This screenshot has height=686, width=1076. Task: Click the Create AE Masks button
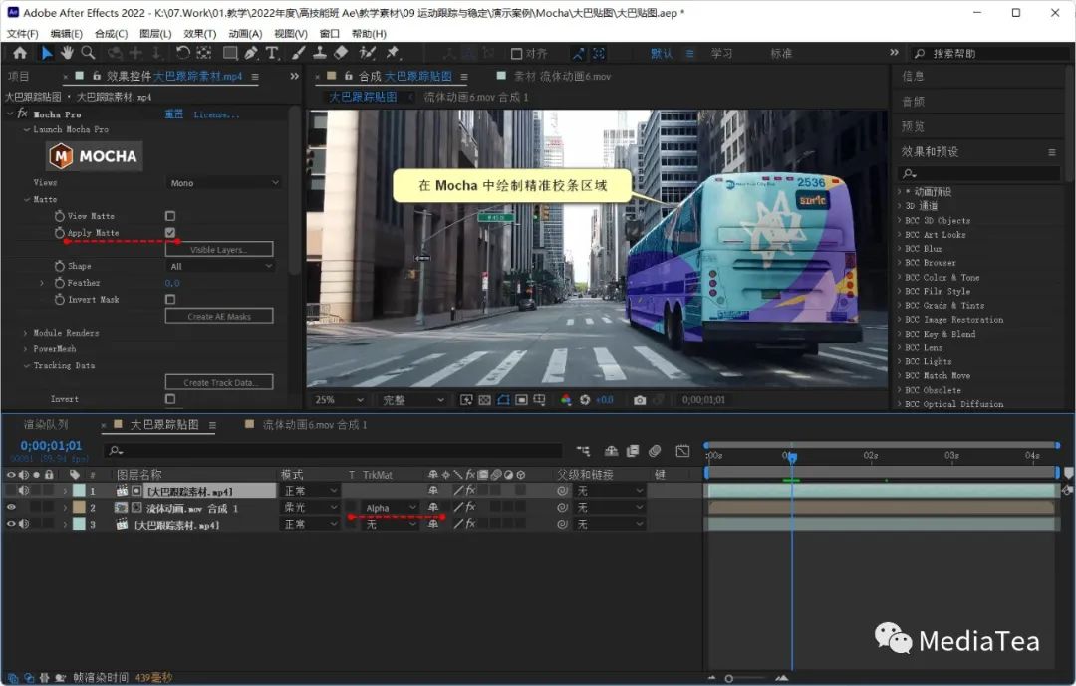219,317
